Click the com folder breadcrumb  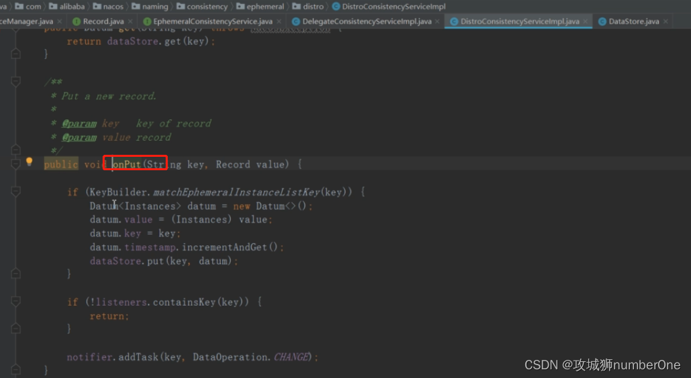click(x=29, y=6)
